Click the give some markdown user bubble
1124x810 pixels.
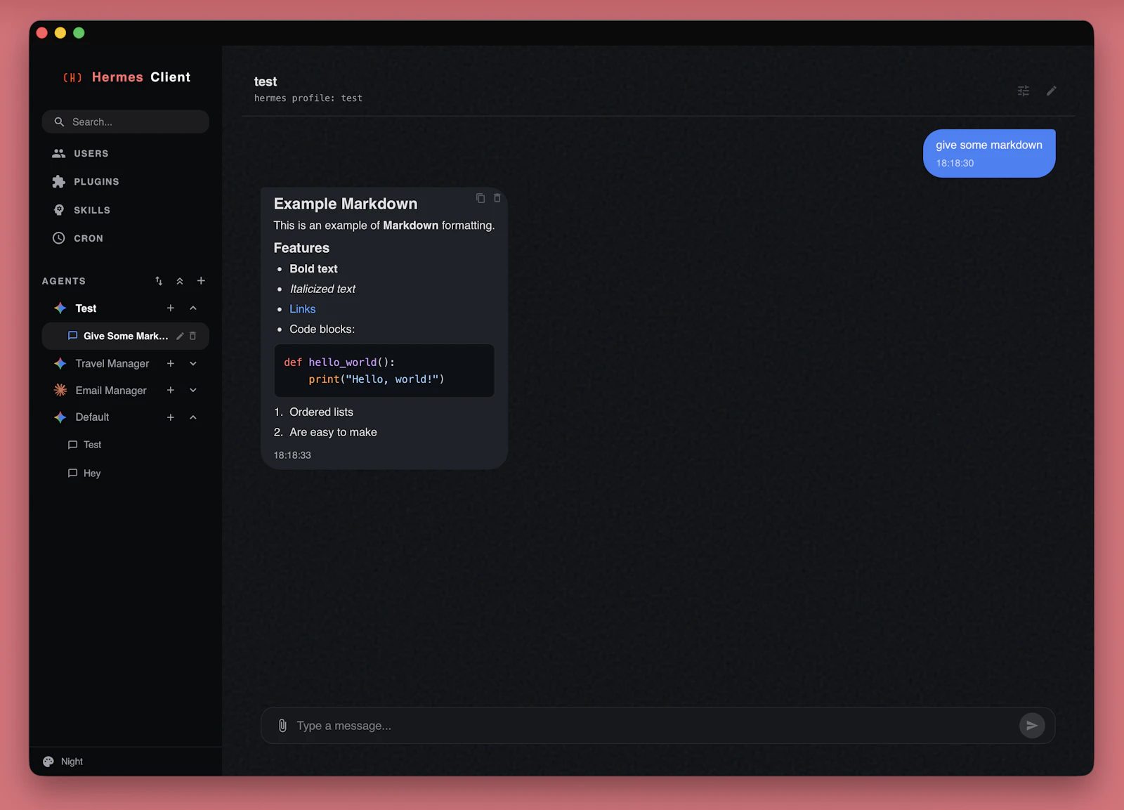(989, 153)
